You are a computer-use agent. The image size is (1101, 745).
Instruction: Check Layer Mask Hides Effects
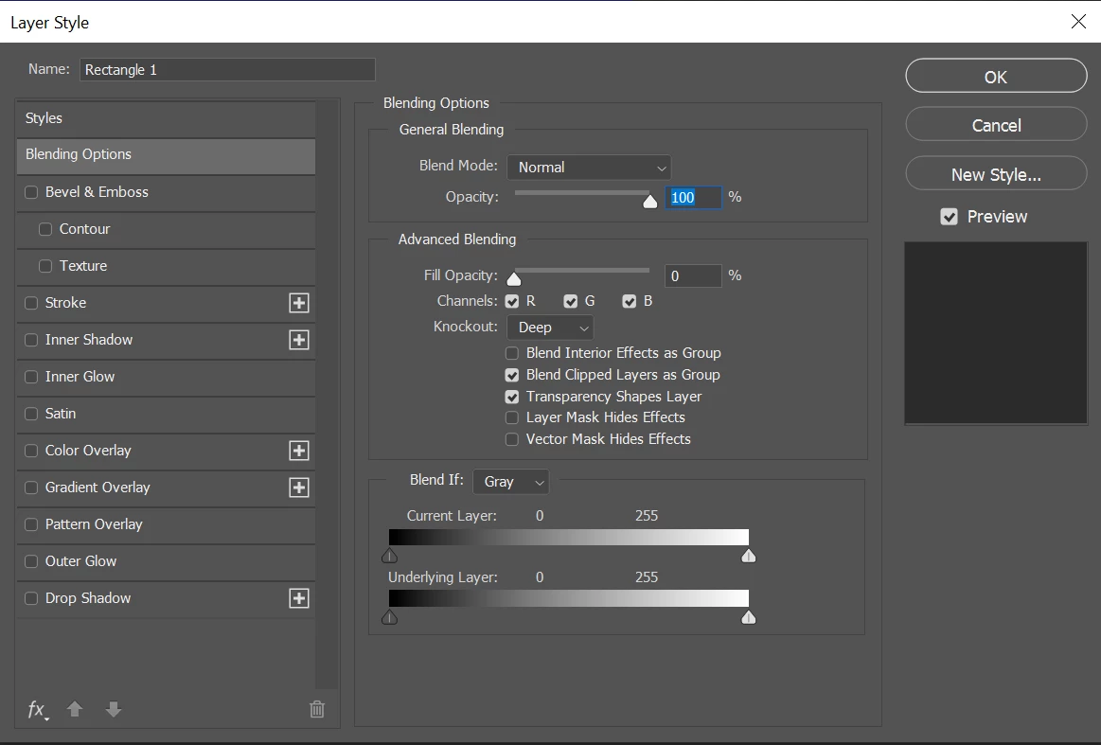512,417
